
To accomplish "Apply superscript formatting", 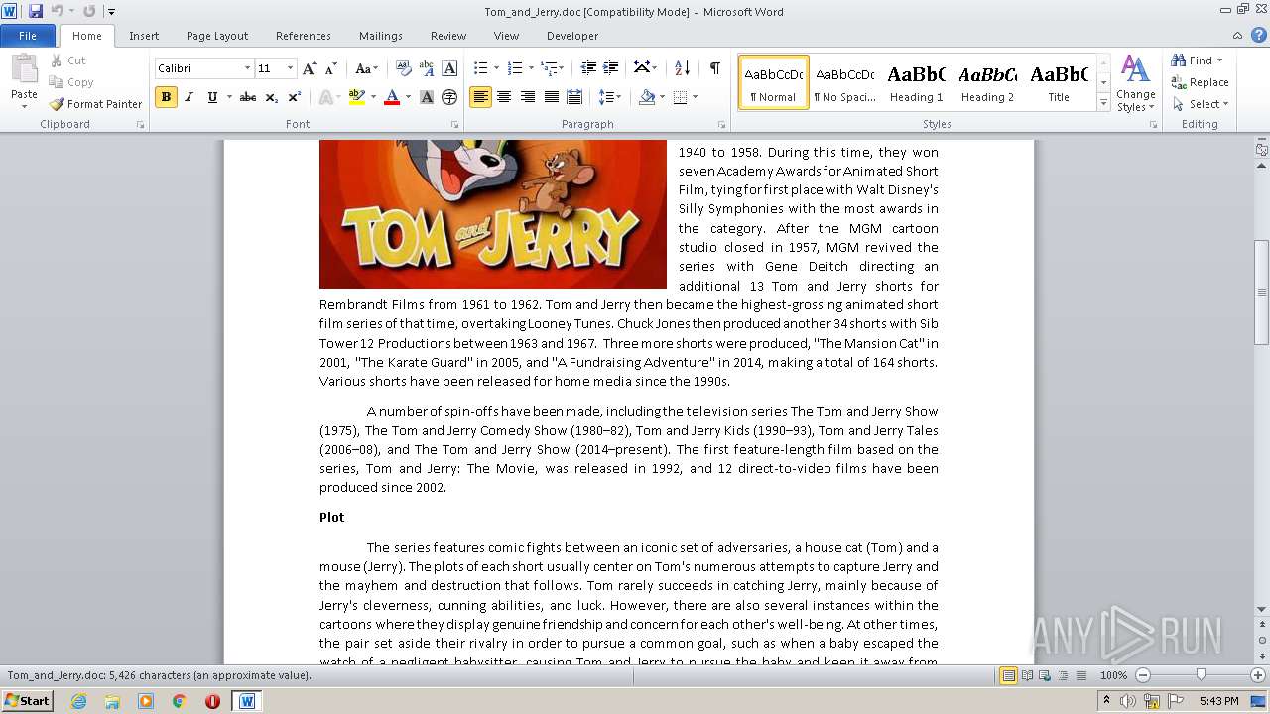I will point(295,97).
